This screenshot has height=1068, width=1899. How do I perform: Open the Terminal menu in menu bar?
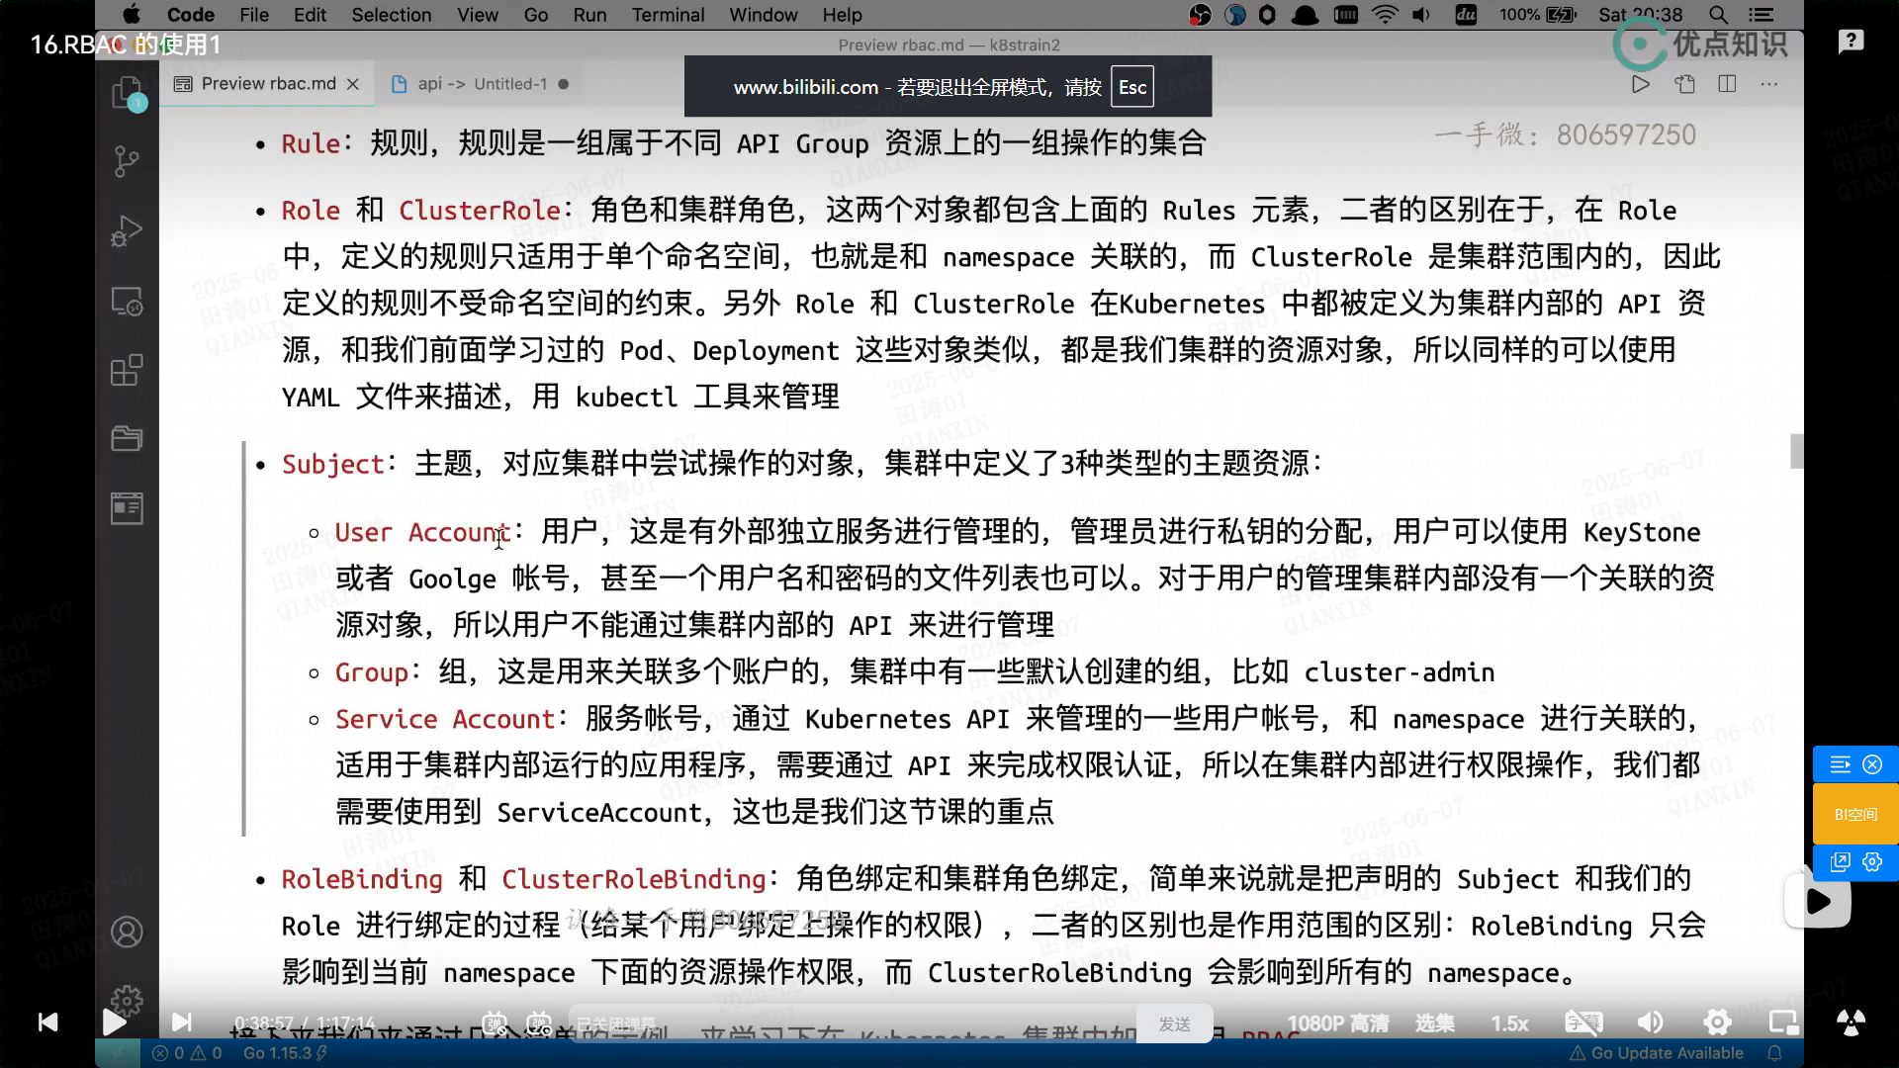[x=668, y=15]
